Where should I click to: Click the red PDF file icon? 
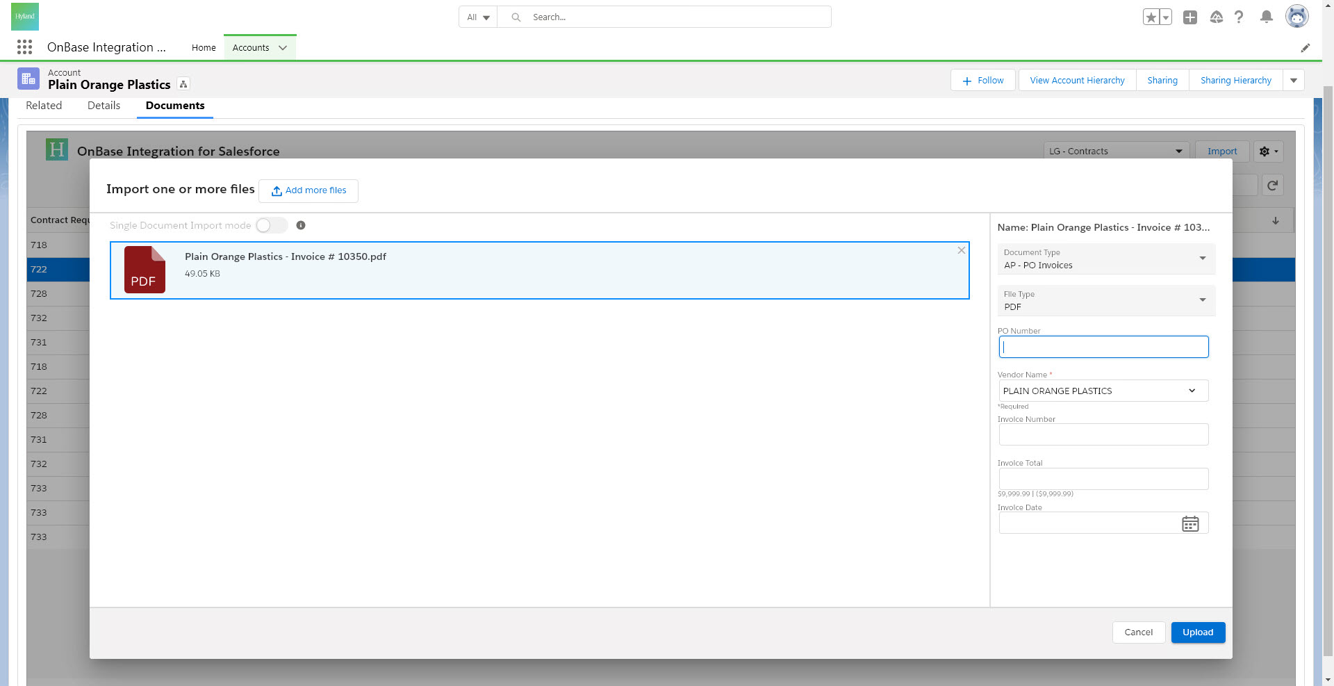pyautogui.click(x=145, y=270)
